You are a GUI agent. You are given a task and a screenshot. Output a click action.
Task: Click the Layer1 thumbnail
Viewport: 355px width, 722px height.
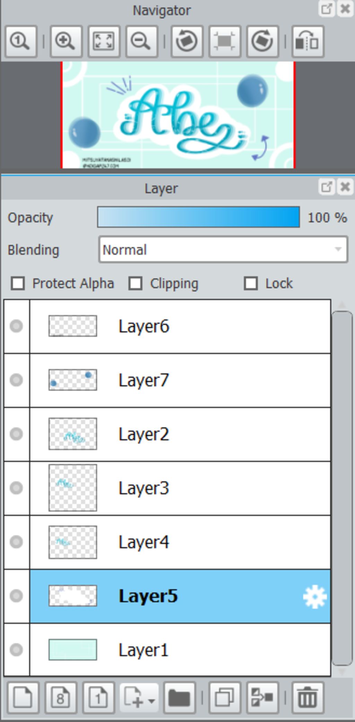(73, 650)
